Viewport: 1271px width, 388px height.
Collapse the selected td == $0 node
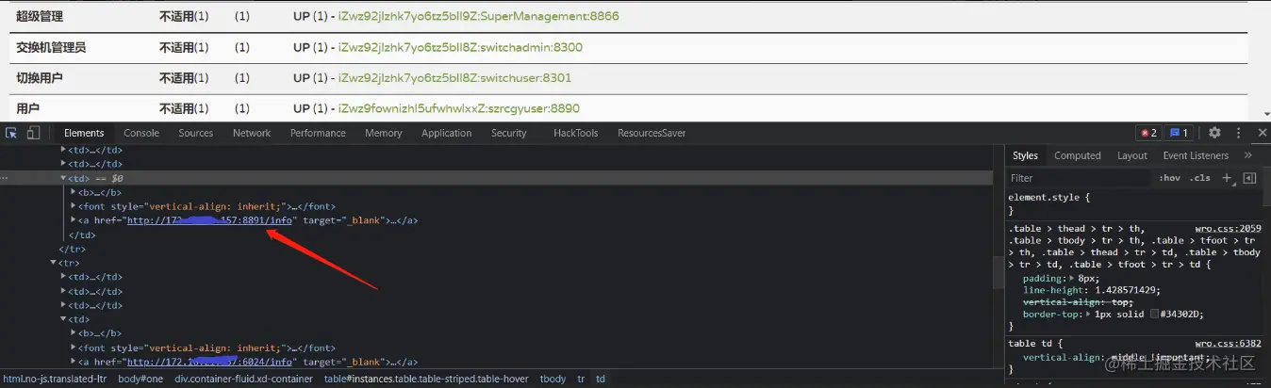click(x=64, y=178)
